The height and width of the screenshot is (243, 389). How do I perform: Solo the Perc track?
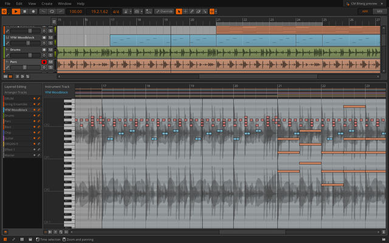(50, 67)
